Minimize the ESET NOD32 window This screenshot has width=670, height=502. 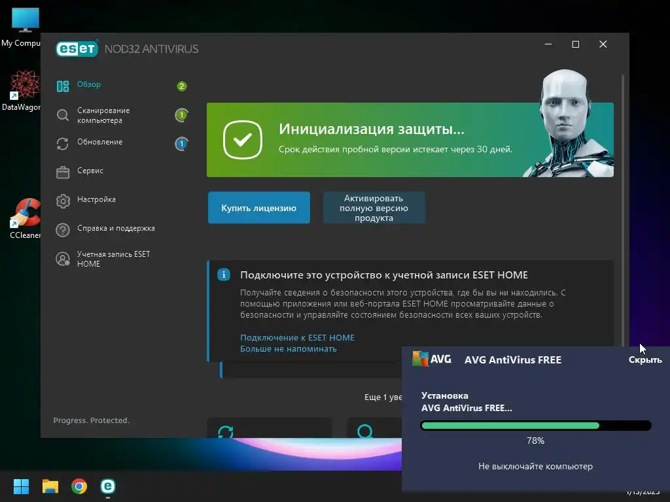pos(548,44)
